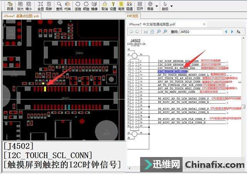The image size is (247, 174).
Task: Close the iPhone7 中文版高通线路图.pdf tab
Action: tap(204, 24)
